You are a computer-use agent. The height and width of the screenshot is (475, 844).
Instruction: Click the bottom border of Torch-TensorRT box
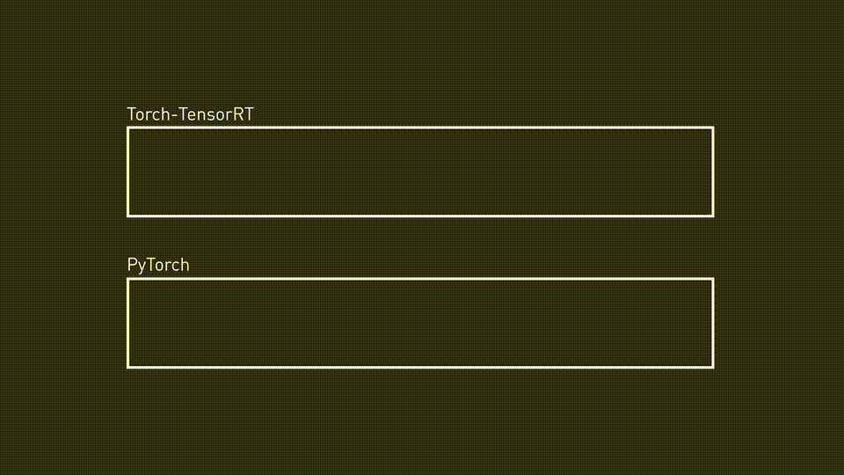420,215
